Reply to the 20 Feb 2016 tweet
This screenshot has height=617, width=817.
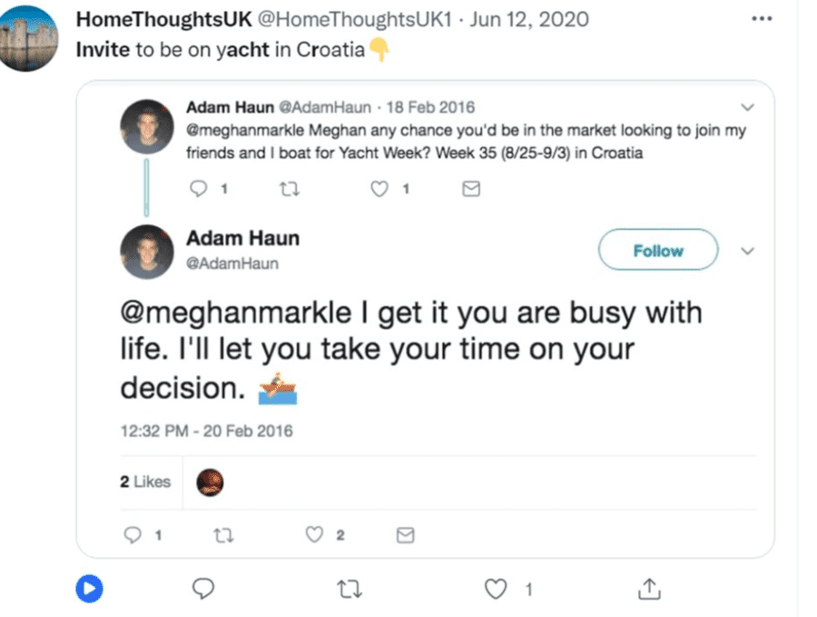(x=133, y=535)
